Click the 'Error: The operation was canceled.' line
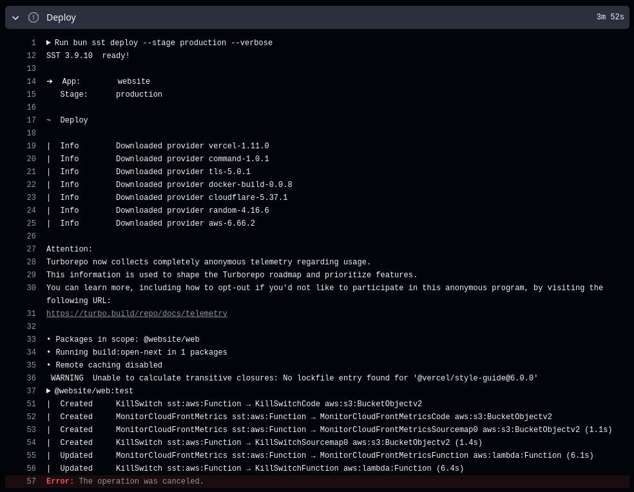 pyautogui.click(x=317, y=481)
